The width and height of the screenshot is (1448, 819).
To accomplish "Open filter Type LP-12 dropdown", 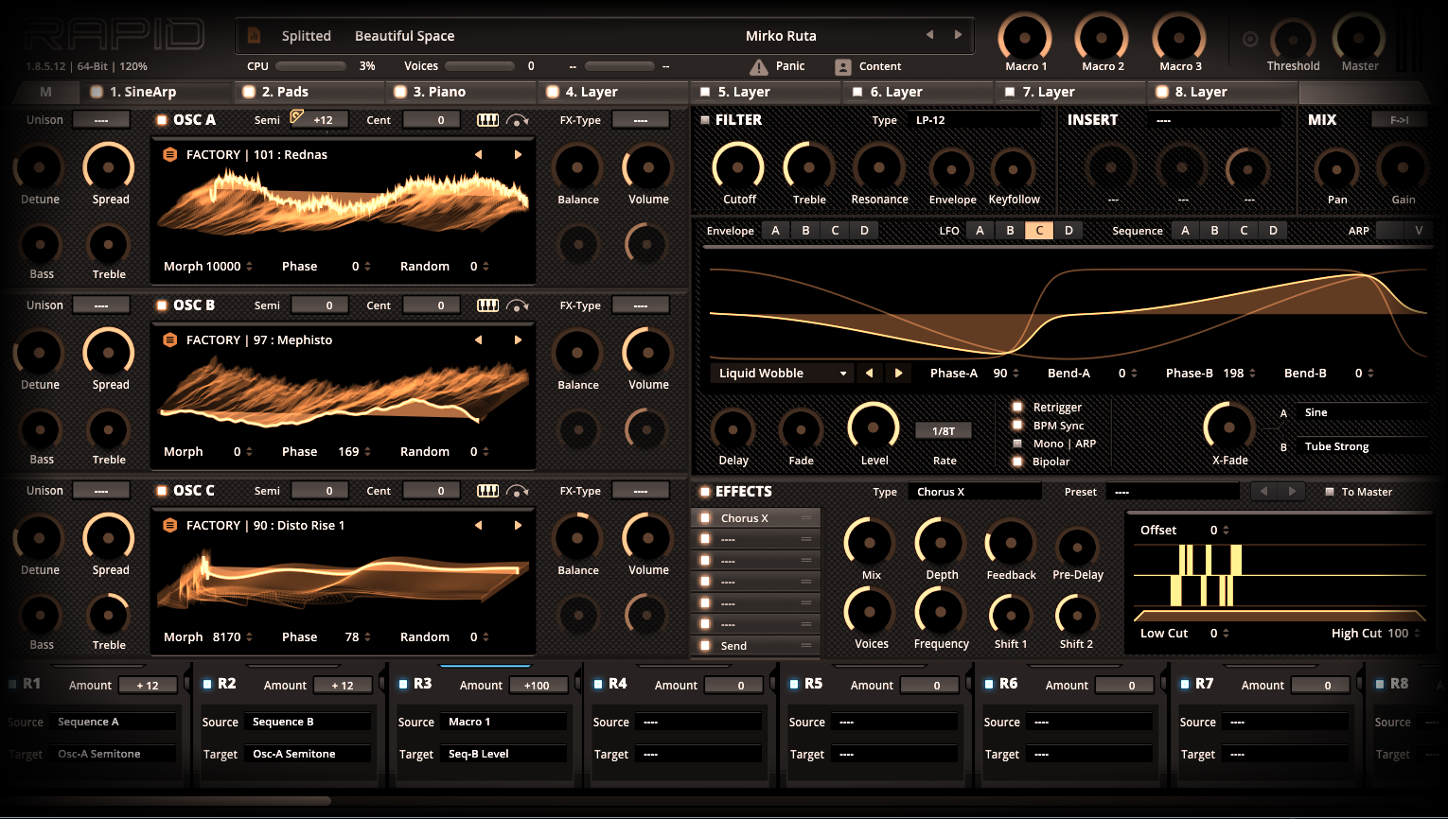I will pyautogui.click(x=976, y=120).
